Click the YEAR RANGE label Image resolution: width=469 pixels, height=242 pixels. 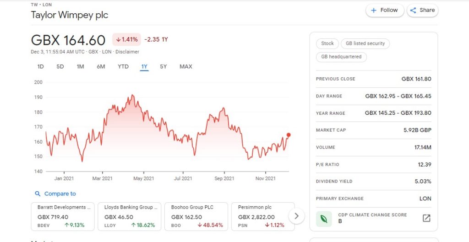coord(330,113)
